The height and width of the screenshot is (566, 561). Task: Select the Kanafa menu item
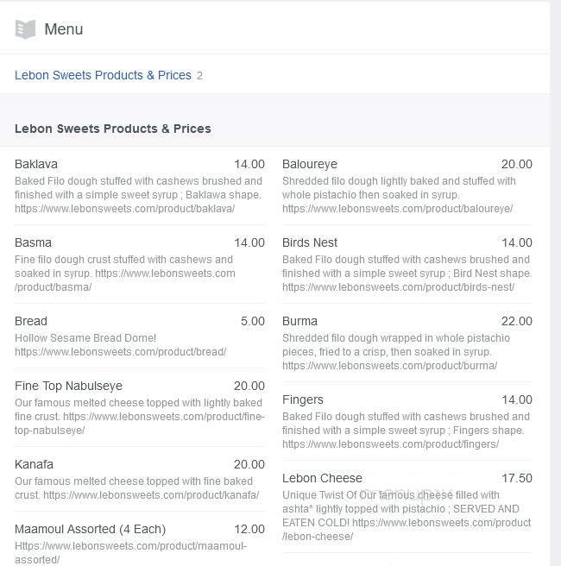34,464
